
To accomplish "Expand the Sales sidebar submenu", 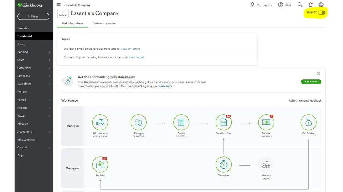I will point(34,60).
